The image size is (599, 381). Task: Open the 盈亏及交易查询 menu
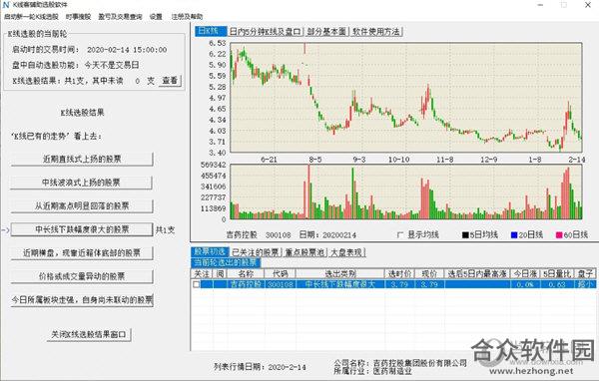click(x=120, y=17)
